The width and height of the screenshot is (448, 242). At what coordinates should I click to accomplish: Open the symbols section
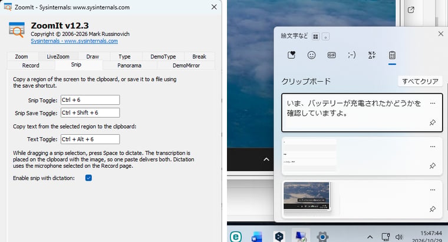(x=372, y=55)
